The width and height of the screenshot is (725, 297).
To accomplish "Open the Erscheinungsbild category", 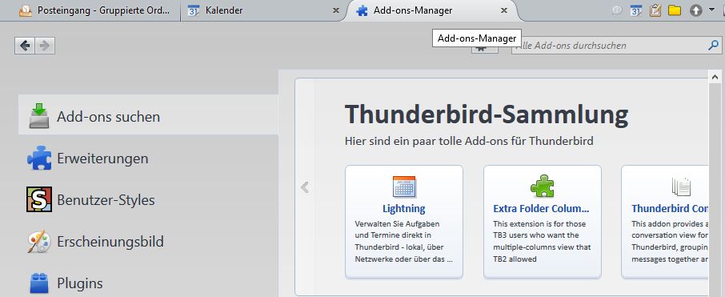I will click(148, 242).
